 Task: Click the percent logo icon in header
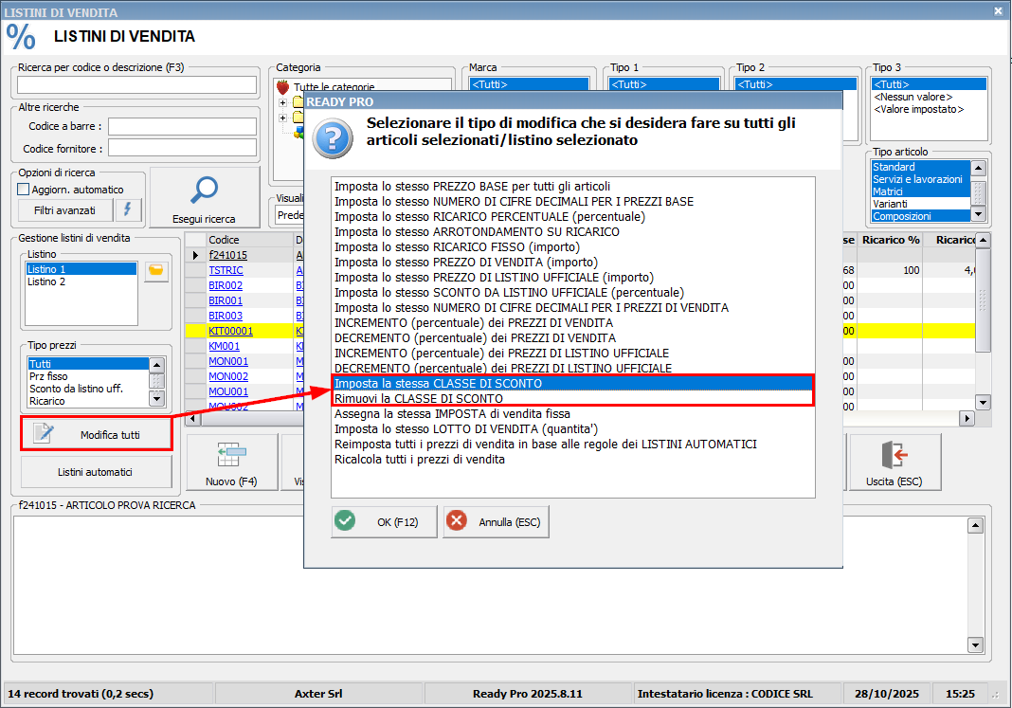point(21,36)
